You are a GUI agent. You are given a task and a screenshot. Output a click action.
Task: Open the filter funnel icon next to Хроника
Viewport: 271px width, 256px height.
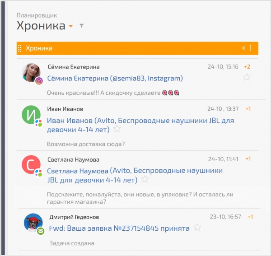coord(82,26)
